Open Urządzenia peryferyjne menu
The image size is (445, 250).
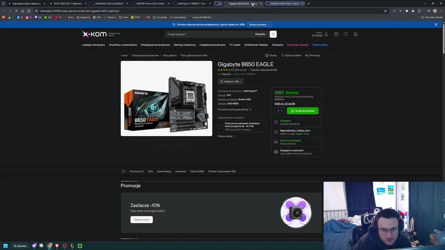pyautogui.click(x=212, y=45)
